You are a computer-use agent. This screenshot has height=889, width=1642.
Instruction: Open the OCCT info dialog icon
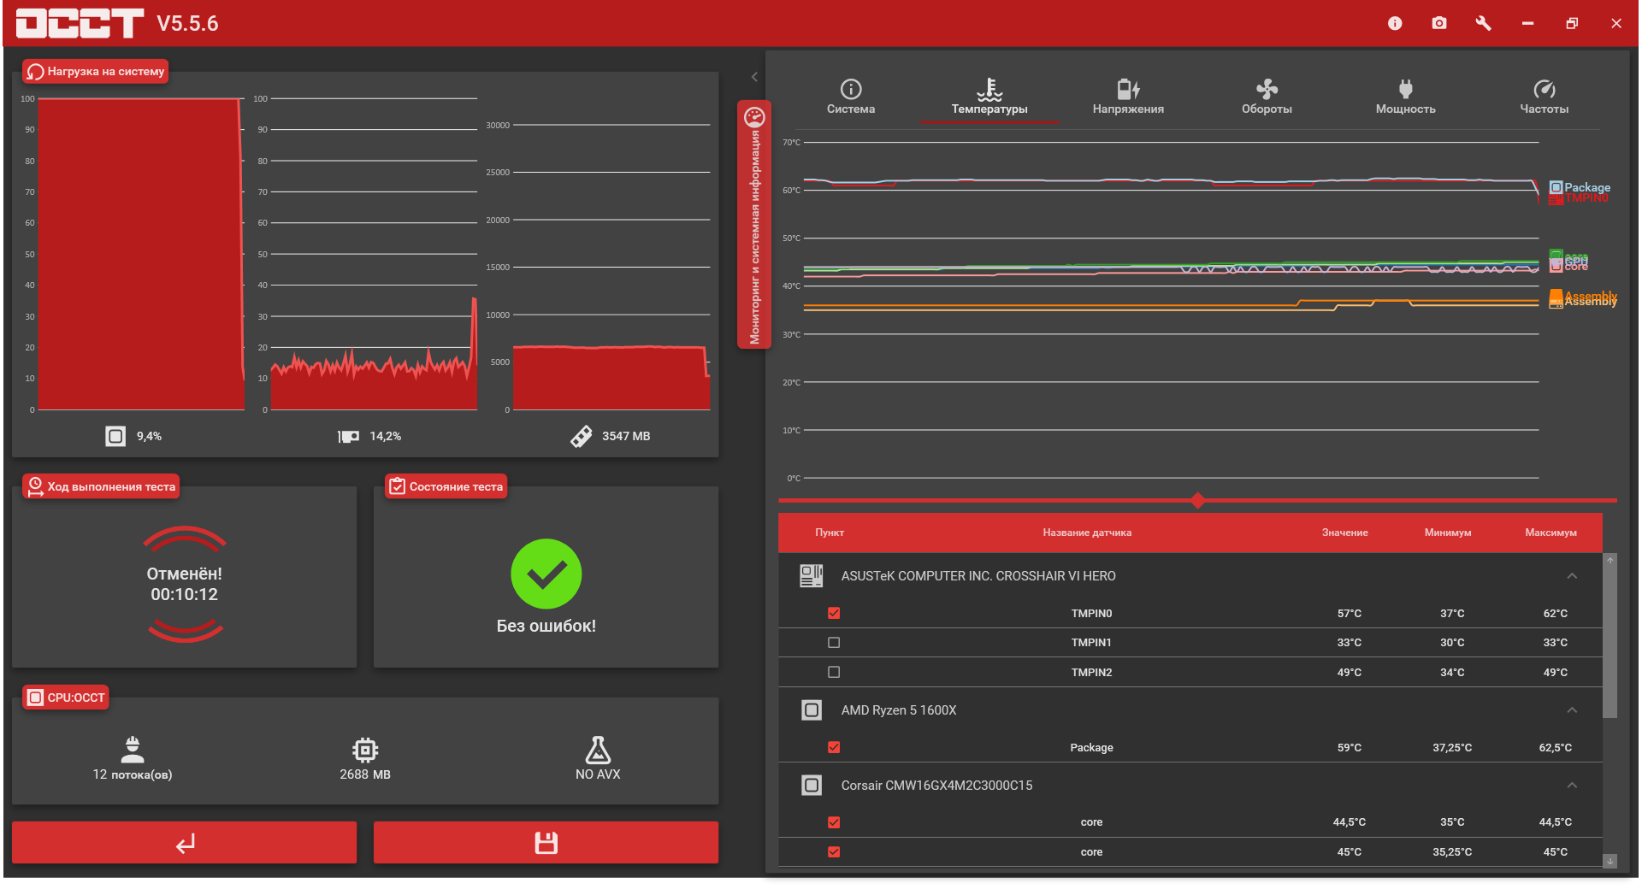click(x=1395, y=23)
